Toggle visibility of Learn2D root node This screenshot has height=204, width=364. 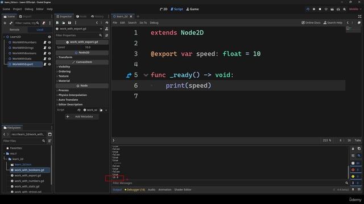coord(49,37)
